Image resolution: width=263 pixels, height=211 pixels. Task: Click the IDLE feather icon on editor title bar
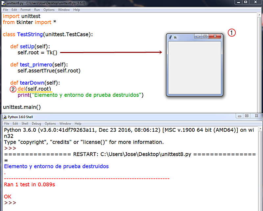3,3
